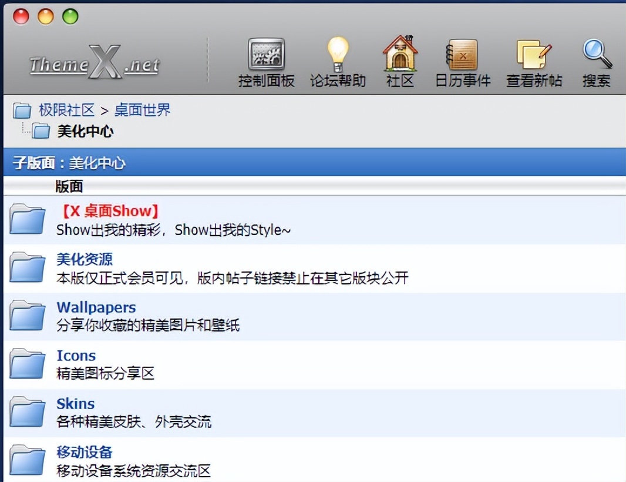Click 日历事件 toolbar label

click(462, 81)
